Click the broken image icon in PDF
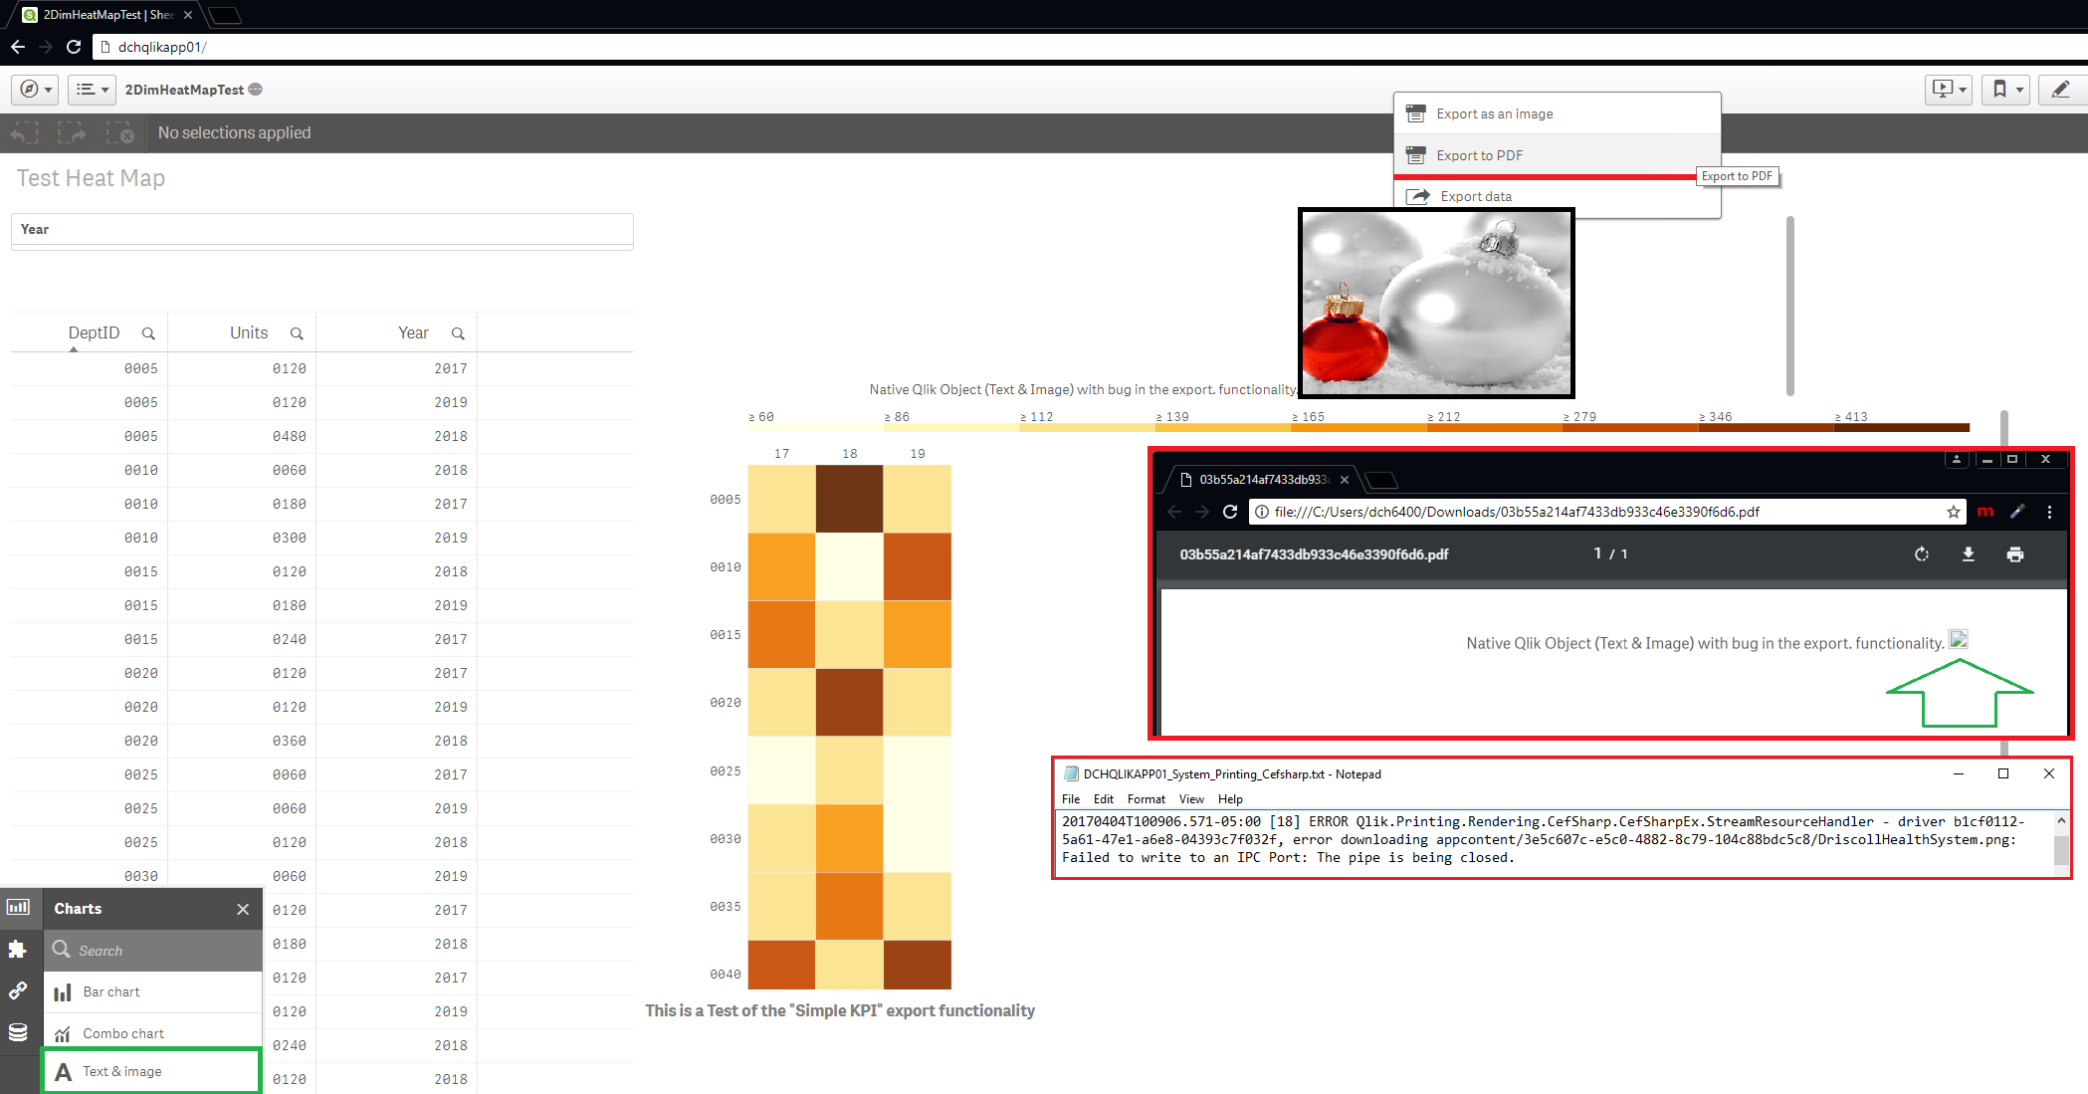The image size is (2088, 1094). 1958,639
